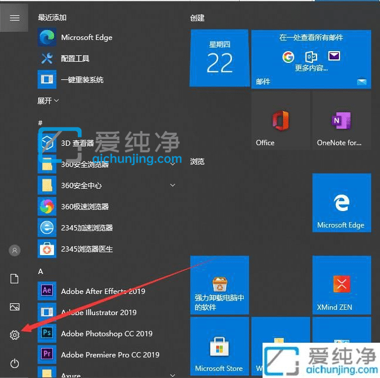Click the Google icon in mail tile
Screen dimensions: 380x378
point(288,57)
